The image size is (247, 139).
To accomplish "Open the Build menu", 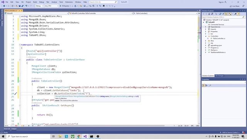I will point(35,2).
